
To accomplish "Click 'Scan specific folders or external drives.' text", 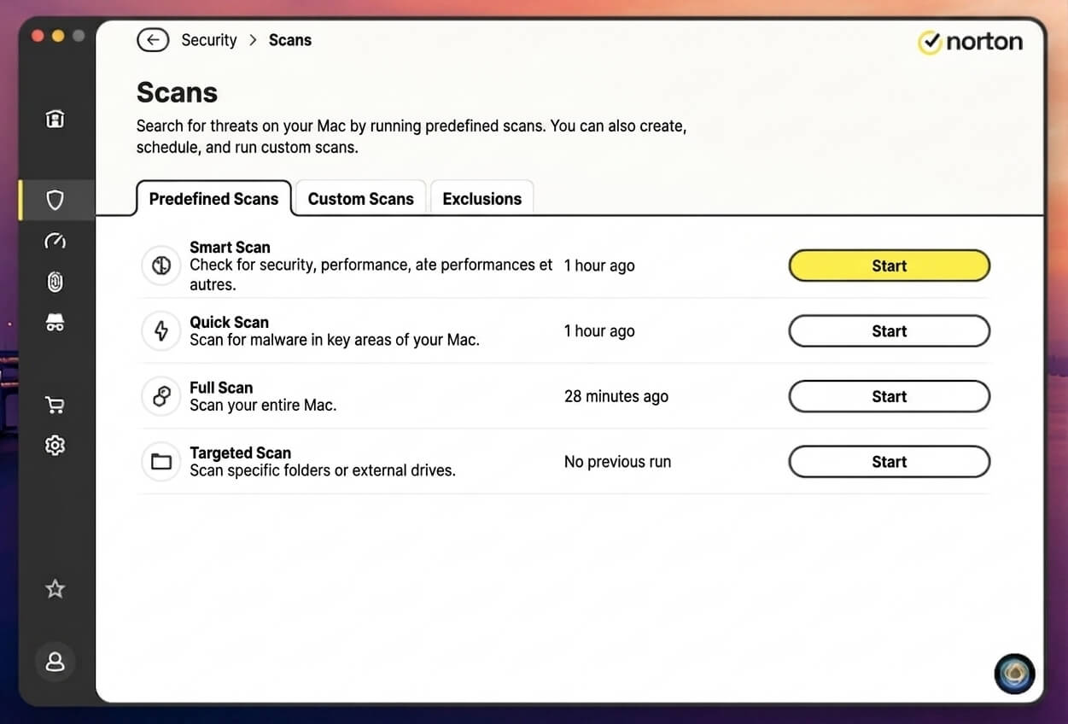I will [x=323, y=470].
